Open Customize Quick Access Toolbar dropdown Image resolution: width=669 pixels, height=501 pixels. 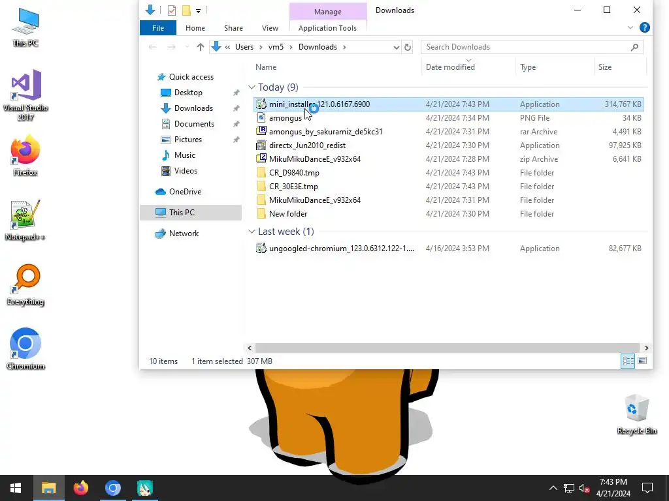coord(199,10)
